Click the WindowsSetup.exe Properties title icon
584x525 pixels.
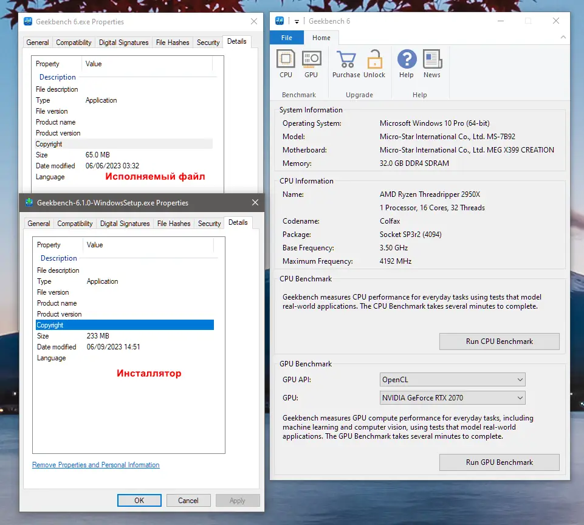(29, 202)
